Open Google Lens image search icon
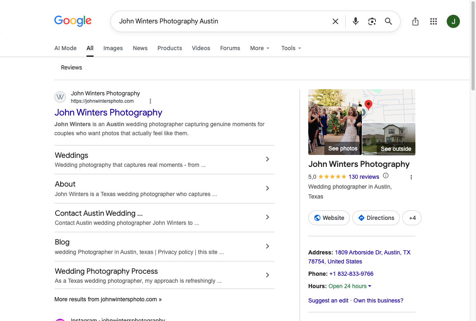Image resolution: width=476 pixels, height=321 pixels. [x=372, y=21]
